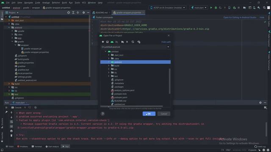Viewport: 271px width, 152px height.
Task: Stop the running app with the stop square
Action: [x=239, y=8]
